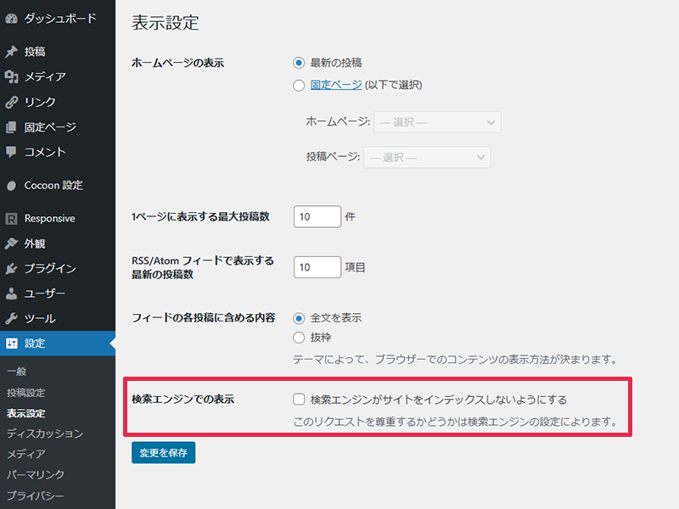Click the 表示設定 page heading
The image size is (679, 509).
(x=166, y=23)
